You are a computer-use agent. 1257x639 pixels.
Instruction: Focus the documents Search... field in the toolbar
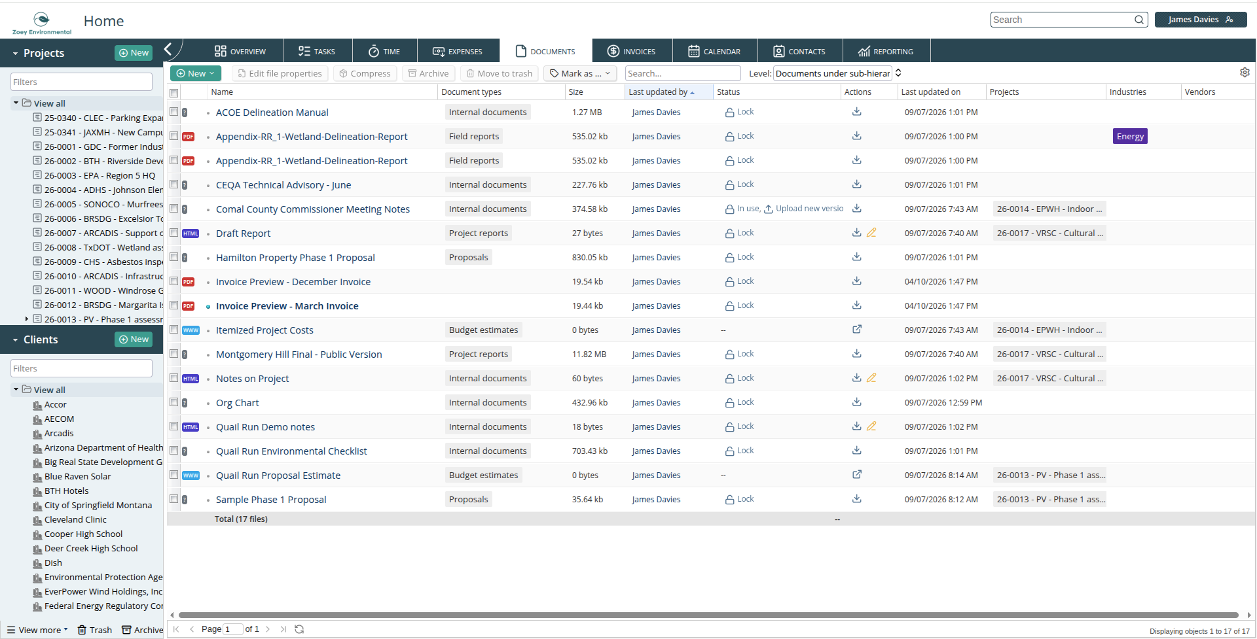coord(682,73)
